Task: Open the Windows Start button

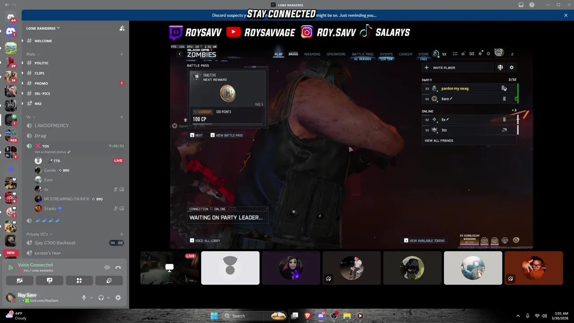Action: click(x=214, y=316)
